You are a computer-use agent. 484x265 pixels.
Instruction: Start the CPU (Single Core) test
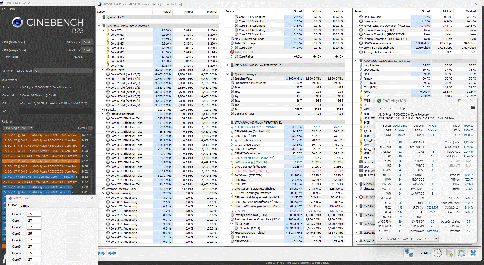(87, 50)
